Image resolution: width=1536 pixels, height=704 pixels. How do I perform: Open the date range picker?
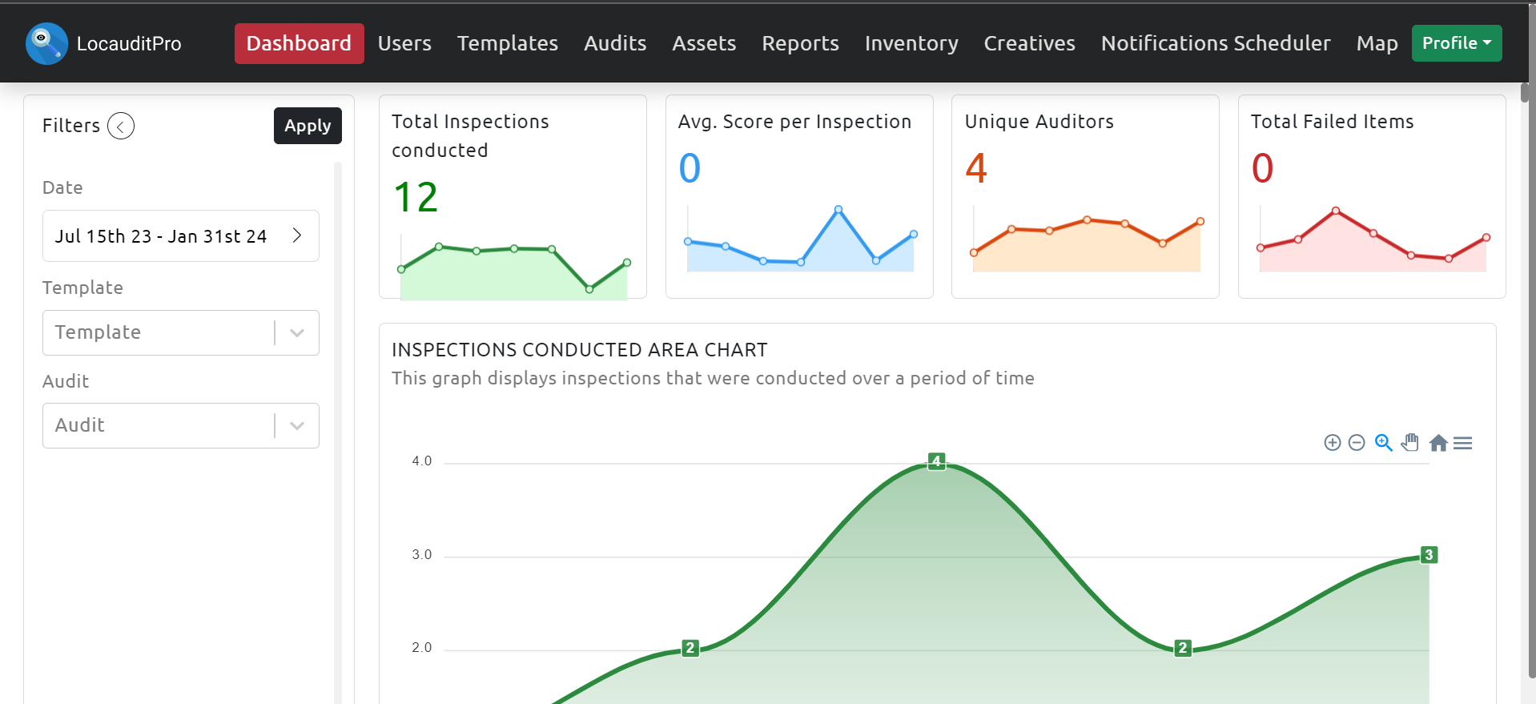pos(180,236)
